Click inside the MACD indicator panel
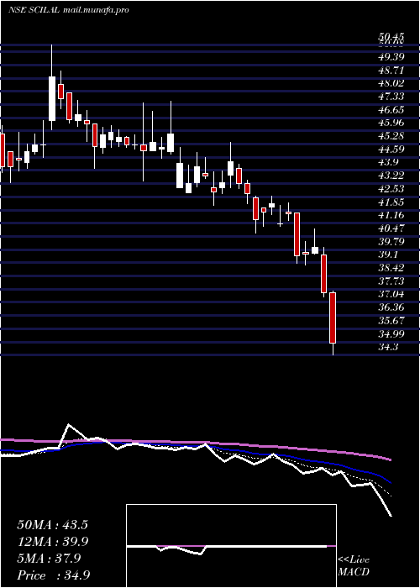This screenshot has width=420, height=588. (231, 546)
